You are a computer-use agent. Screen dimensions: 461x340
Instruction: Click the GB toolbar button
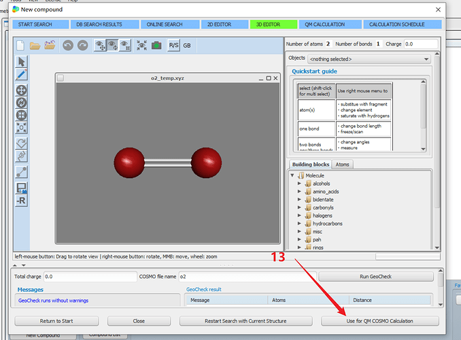coord(187,46)
